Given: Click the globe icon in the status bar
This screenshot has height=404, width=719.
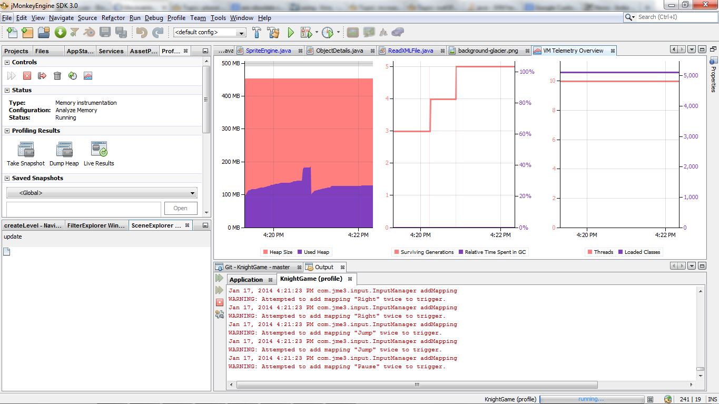Looking at the screenshot, I should [668, 399].
